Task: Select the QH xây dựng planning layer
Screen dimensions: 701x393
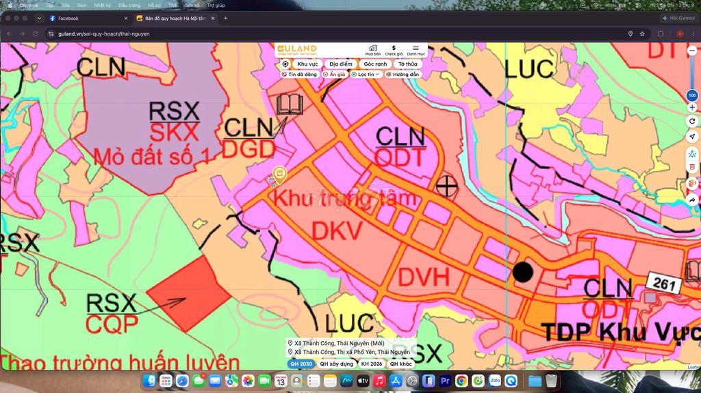Action: coord(337,364)
